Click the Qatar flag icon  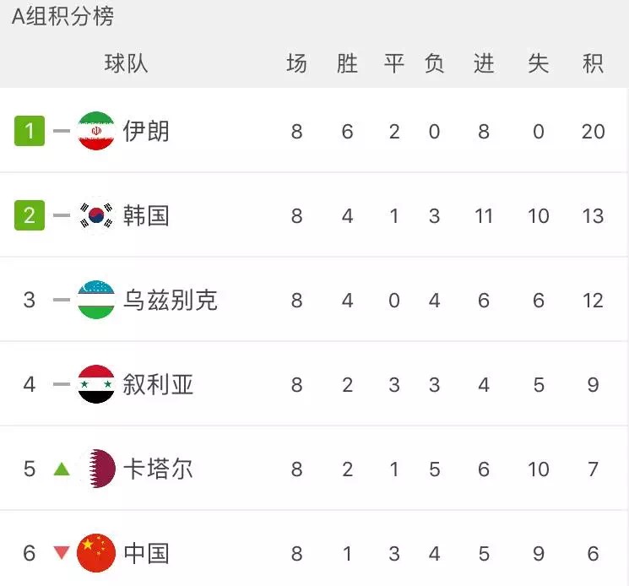tap(96, 469)
